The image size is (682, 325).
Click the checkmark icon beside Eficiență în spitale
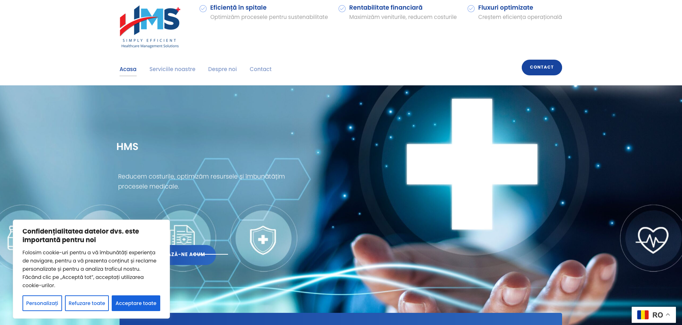point(203,8)
